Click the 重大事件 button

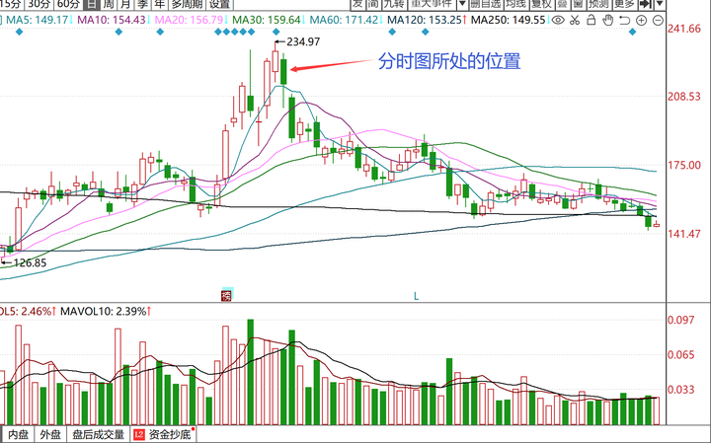(432, 4)
